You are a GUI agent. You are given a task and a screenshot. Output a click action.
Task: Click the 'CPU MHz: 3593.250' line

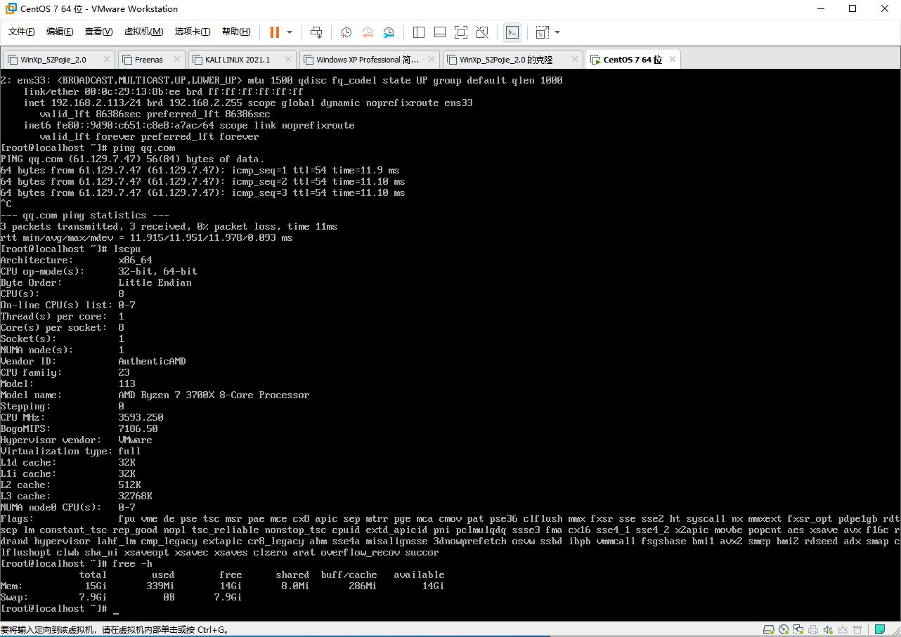tap(82, 418)
